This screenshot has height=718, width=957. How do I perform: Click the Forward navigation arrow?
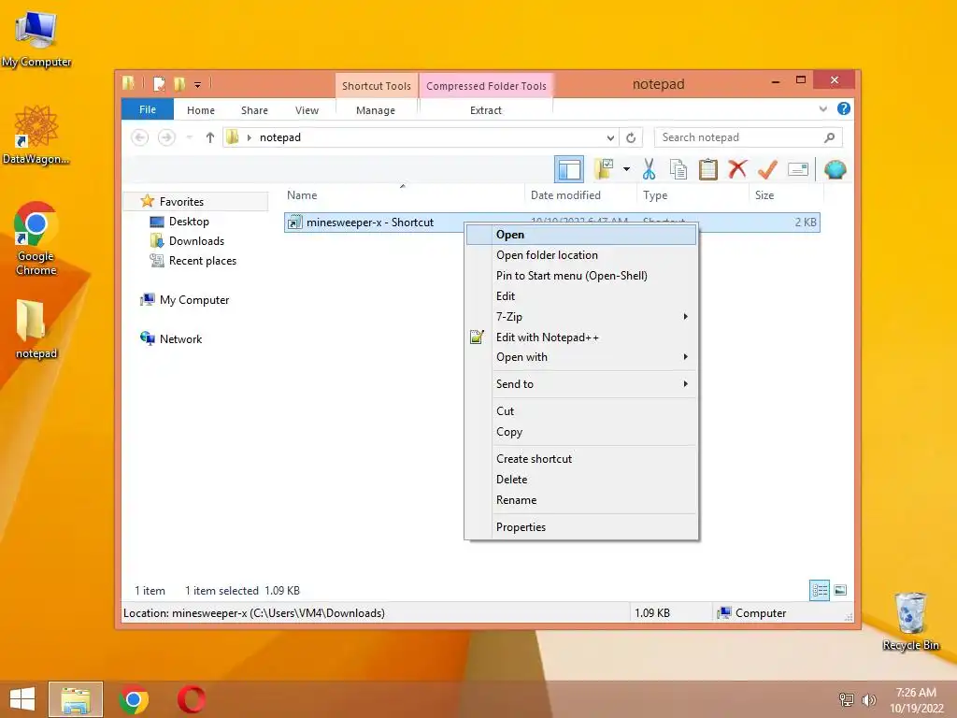tap(166, 137)
